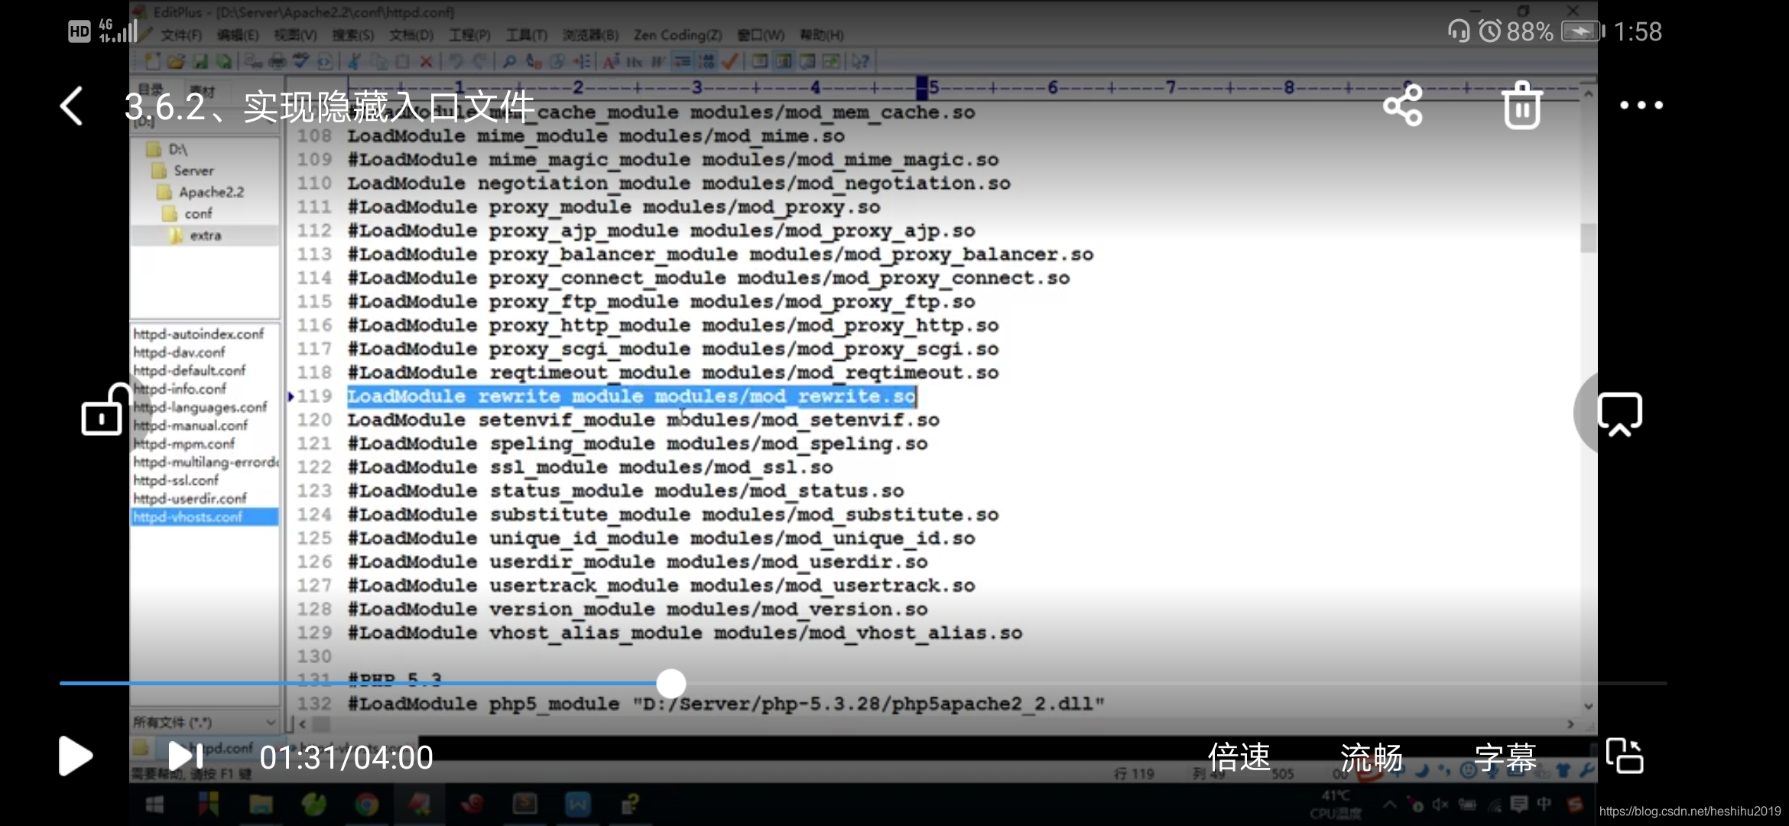Open the 工具(T) menu
Screen dimensions: 1789x826
click(527, 35)
